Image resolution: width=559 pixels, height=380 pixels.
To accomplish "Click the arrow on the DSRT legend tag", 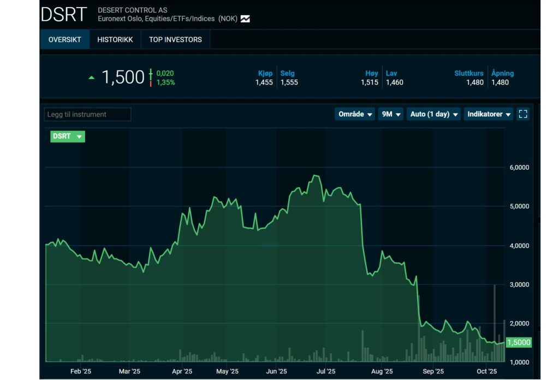I will (79, 136).
